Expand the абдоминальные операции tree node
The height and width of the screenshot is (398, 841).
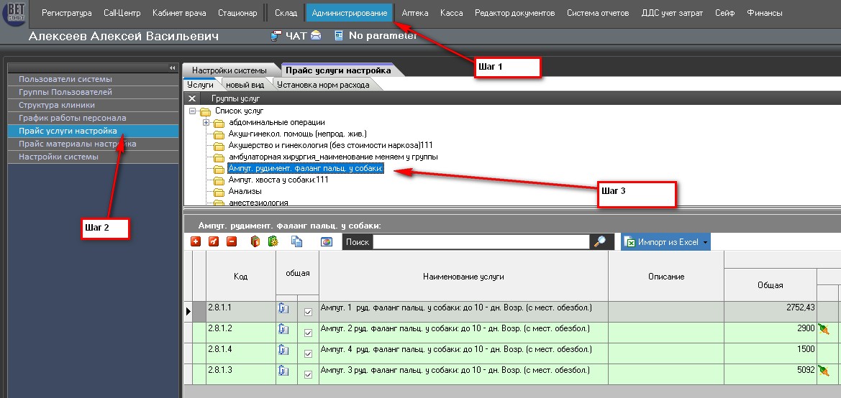tap(206, 123)
